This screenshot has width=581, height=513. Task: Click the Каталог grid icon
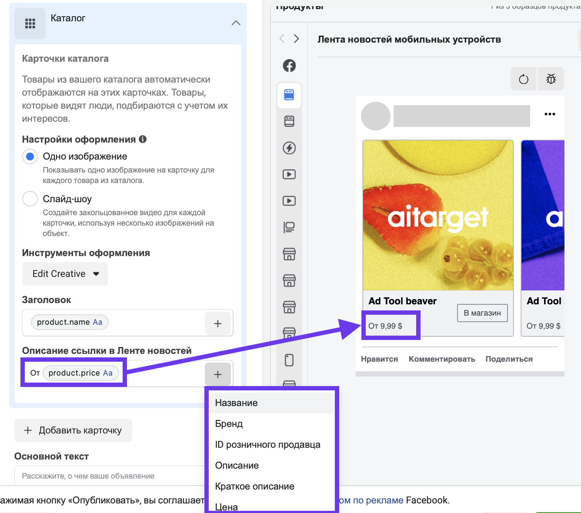[x=30, y=23]
